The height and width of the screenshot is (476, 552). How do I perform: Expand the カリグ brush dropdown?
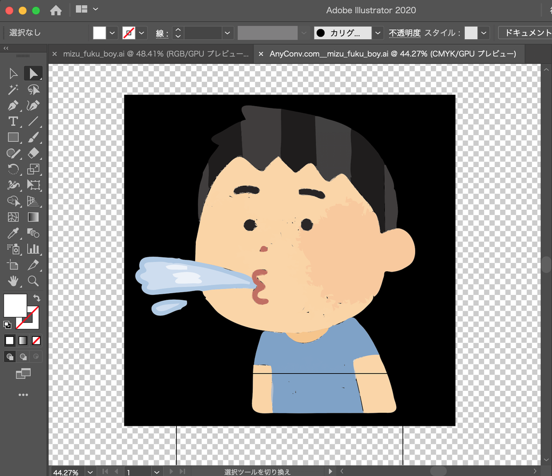point(378,33)
